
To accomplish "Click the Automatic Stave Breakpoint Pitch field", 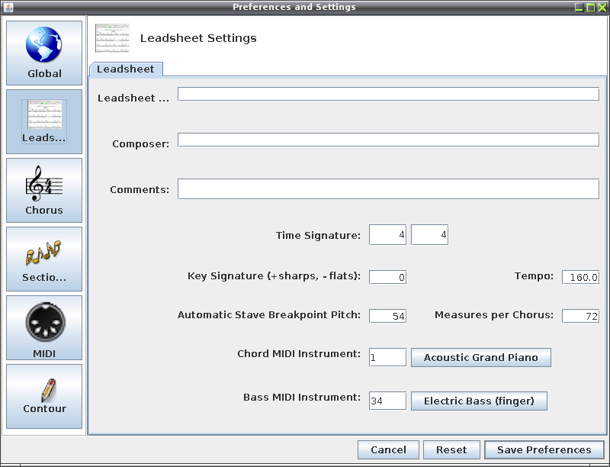I will click(387, 316).
